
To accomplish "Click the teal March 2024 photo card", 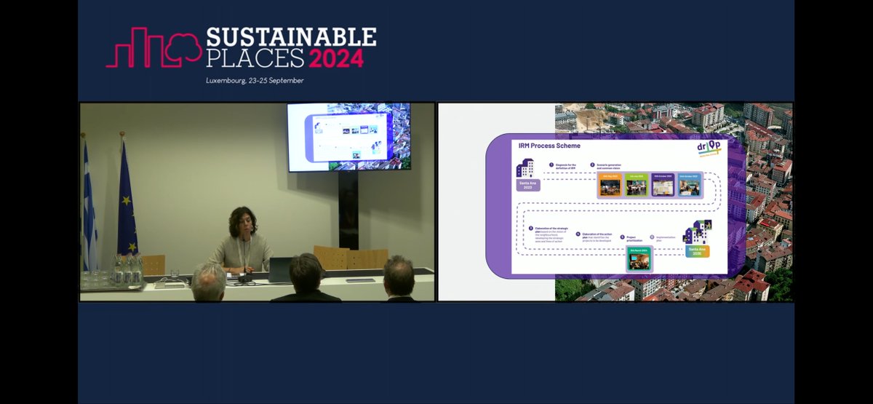I will (639, 258).
